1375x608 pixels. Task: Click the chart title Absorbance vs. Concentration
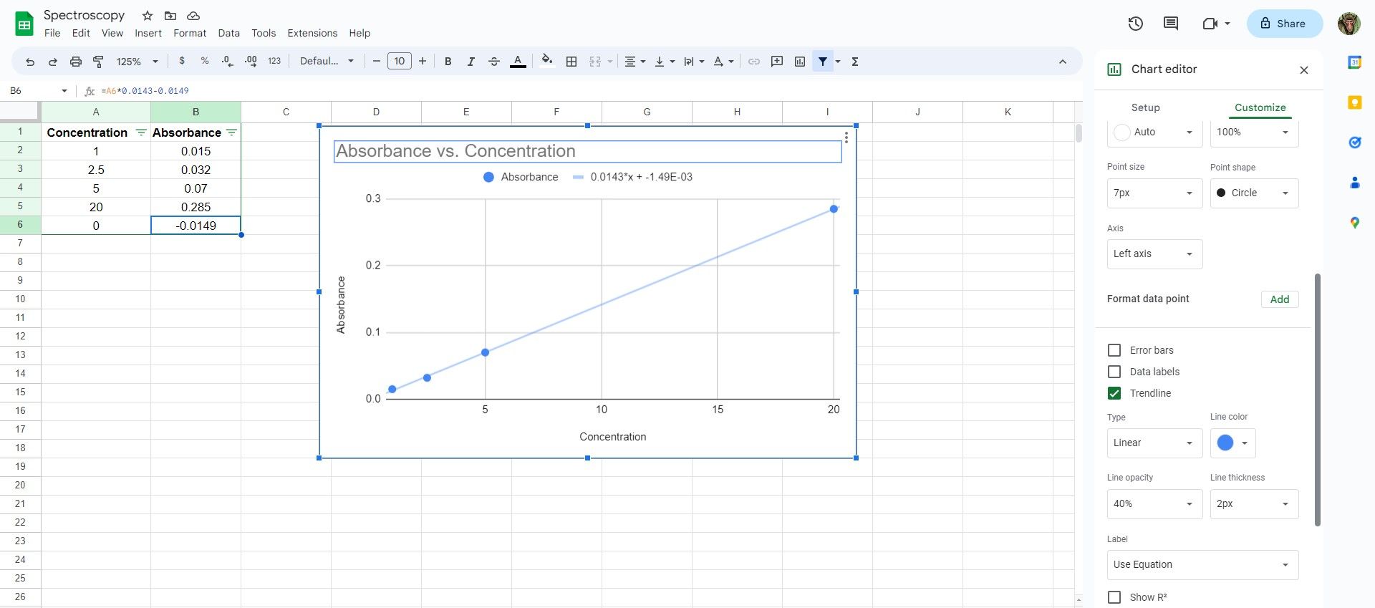point(455,151)
